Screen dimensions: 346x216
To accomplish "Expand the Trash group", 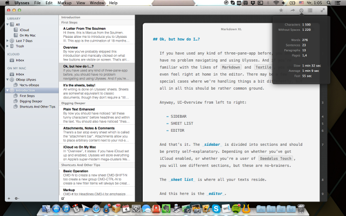I will click(8, 46).
